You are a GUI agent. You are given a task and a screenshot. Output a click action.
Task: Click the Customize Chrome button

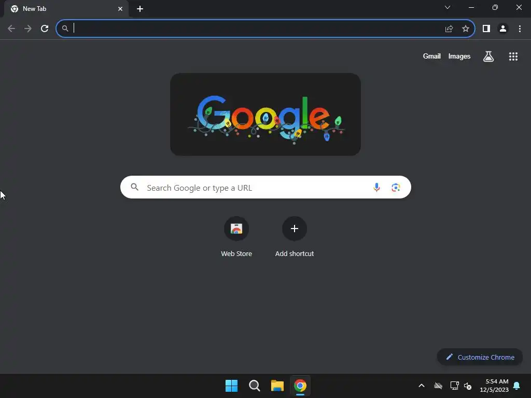coord(480,357)
